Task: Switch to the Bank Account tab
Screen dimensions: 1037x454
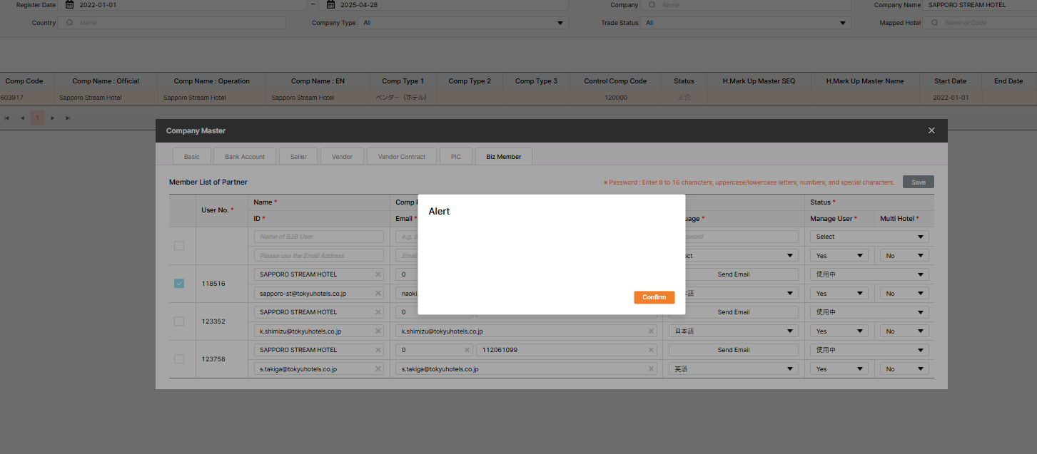Action: [245, 157]
